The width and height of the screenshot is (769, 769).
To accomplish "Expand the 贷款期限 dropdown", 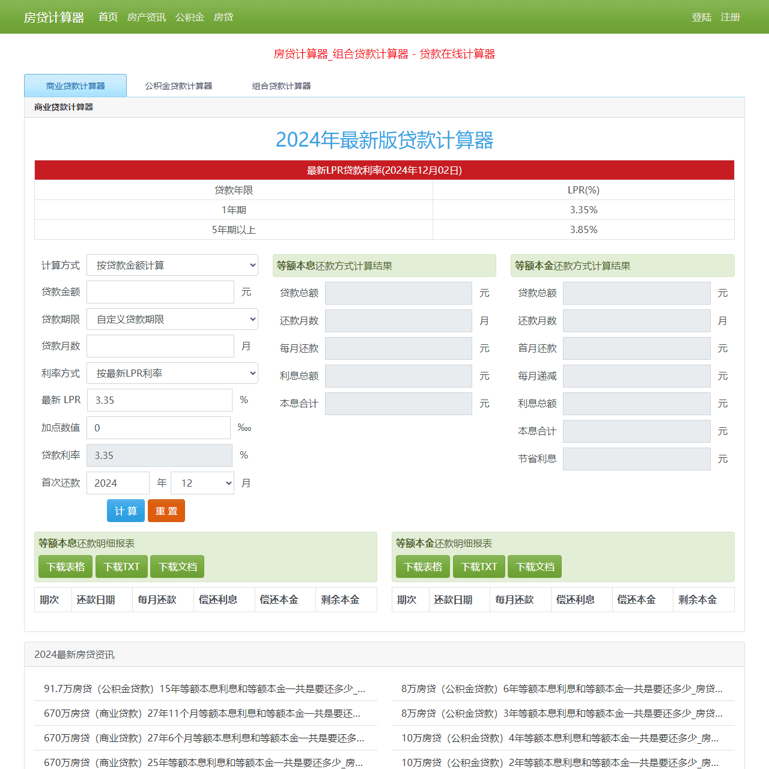I will (172, 319).
